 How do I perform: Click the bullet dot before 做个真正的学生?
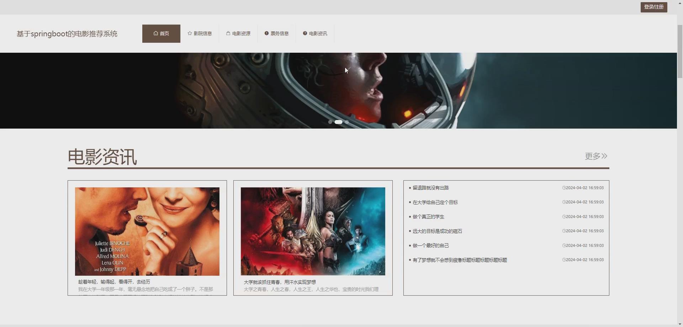(409, 216)
